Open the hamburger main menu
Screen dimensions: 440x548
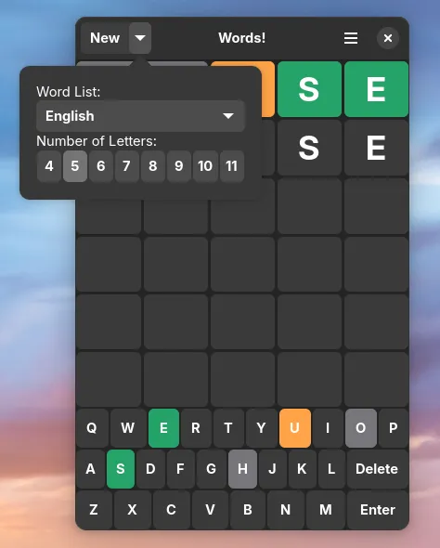click(x=351, y=38)
